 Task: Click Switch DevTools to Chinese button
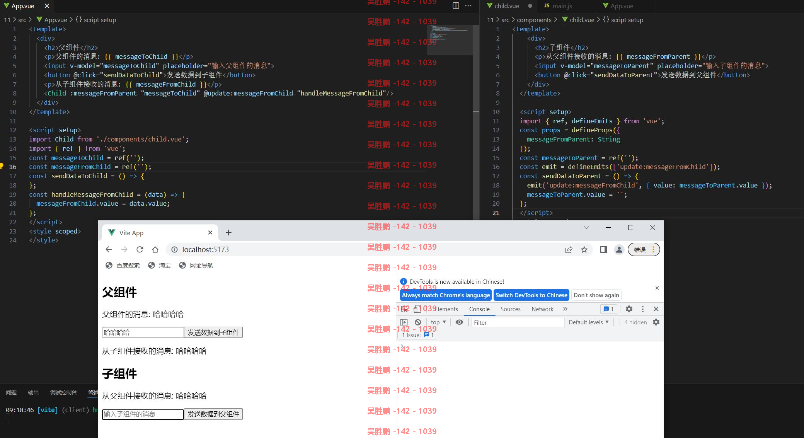click(531, 295)
